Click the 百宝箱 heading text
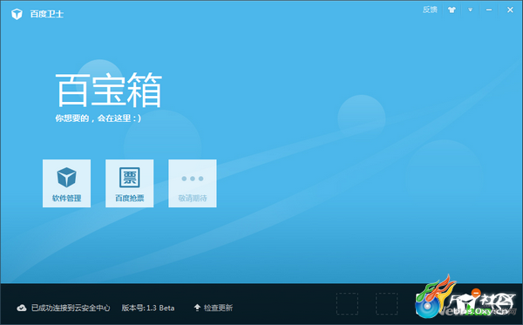This screenshot has height=325, width=523. pos(109,90)
